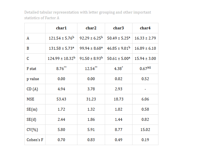Click the char3 column header

pos(119,28)
